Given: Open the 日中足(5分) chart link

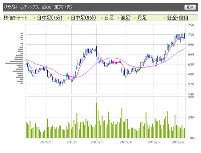Looking at the screenshot, I should click(83, 18).
